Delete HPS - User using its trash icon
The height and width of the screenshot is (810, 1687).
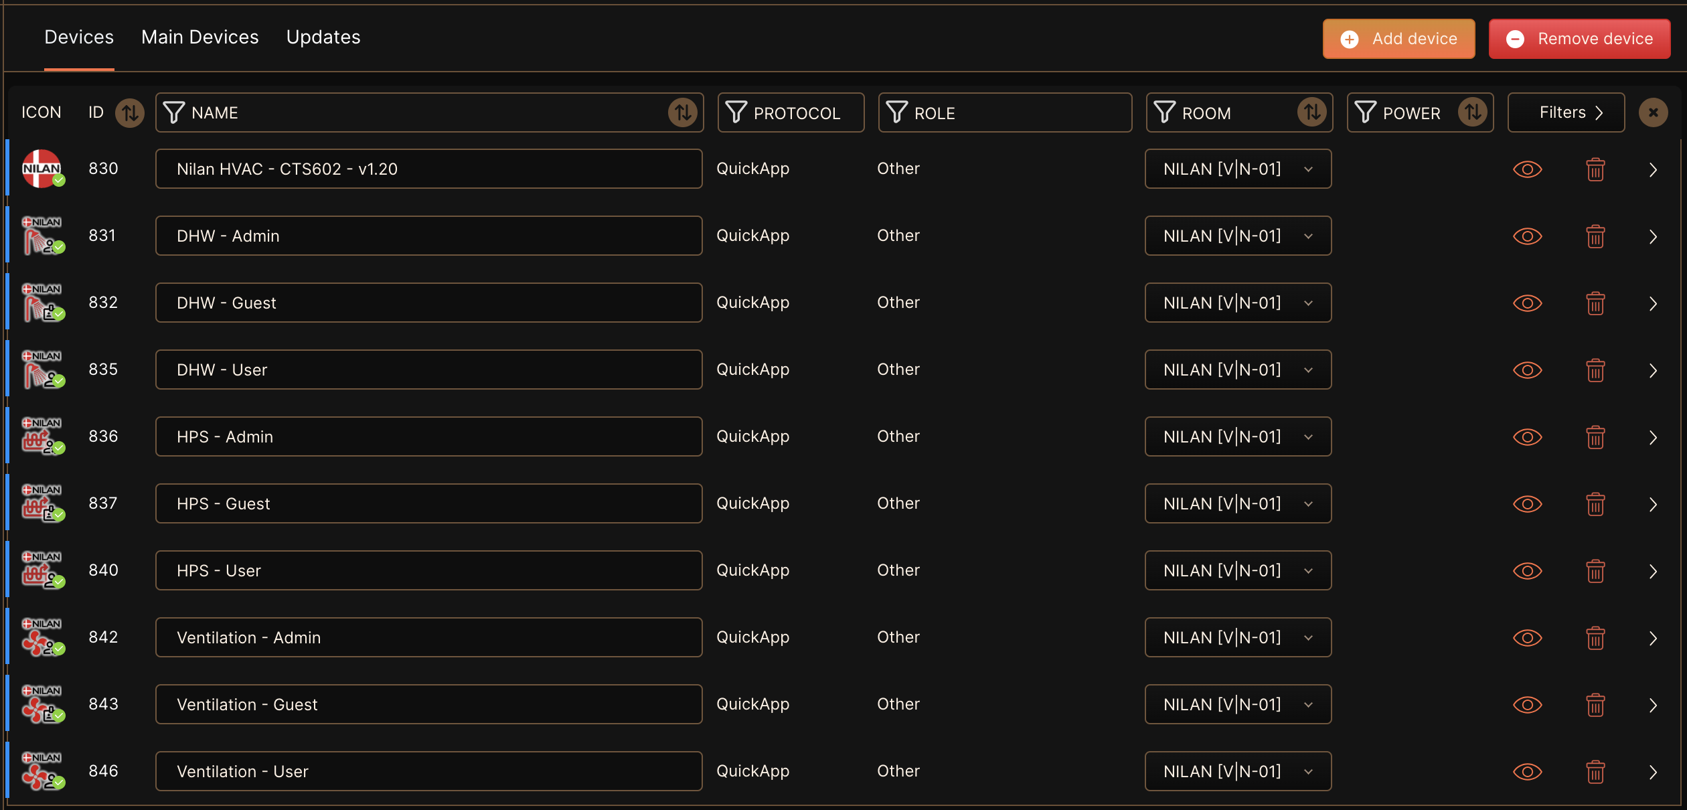pyautogui.click(x=1595, y=571)
